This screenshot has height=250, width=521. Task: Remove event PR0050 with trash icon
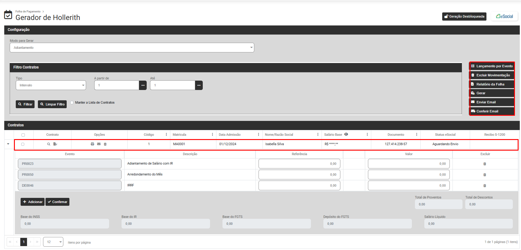click(485, 175)
